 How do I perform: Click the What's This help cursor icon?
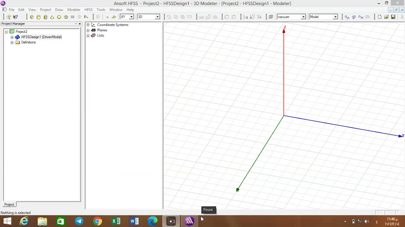(16, 17)
